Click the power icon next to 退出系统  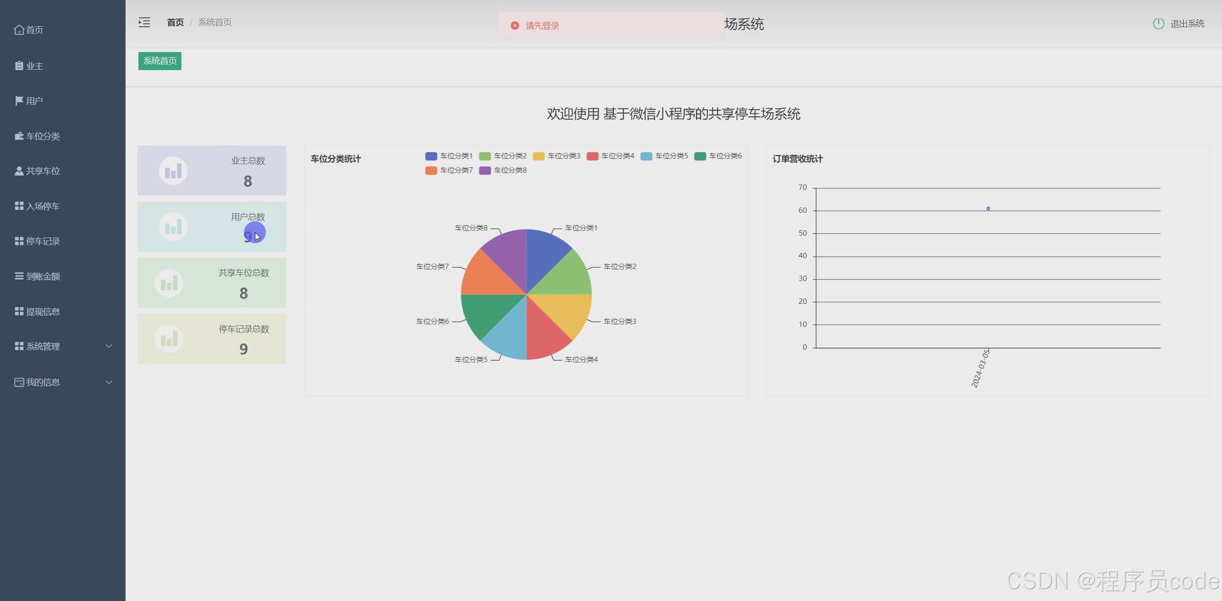(1159, 23)
